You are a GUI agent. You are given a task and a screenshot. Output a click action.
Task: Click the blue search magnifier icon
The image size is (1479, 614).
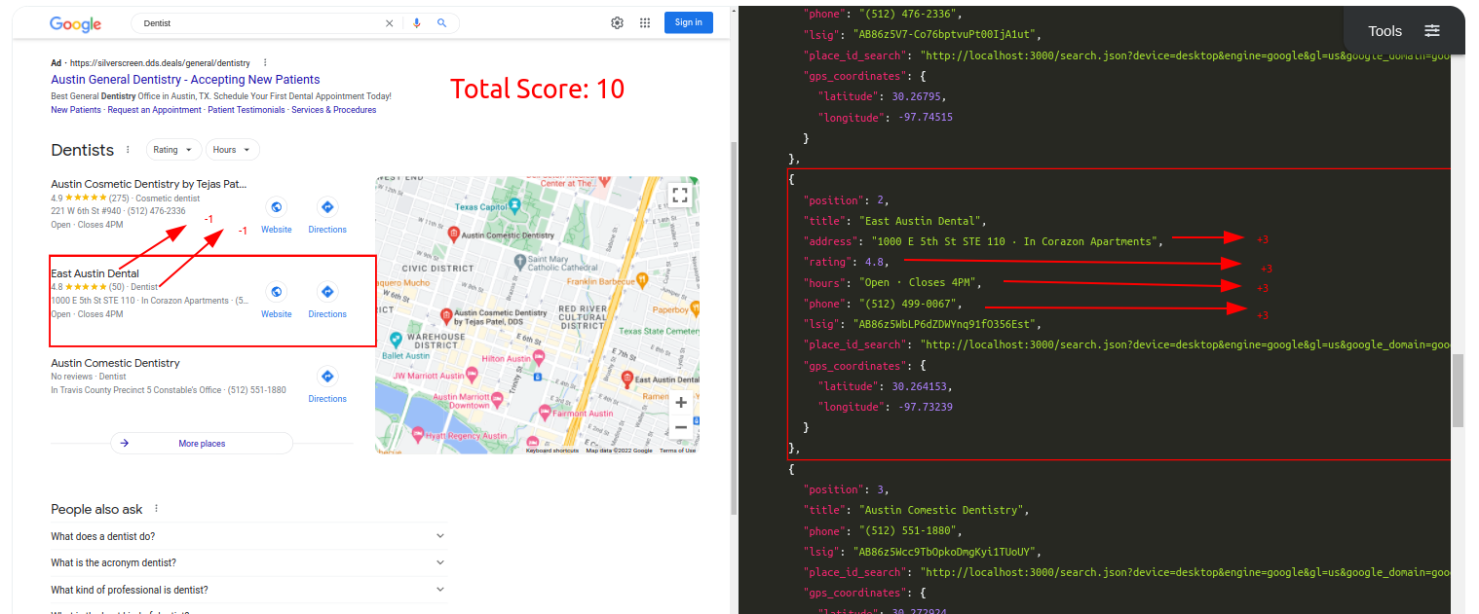[441, 23]
